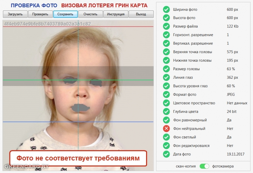
Task: Click the 'скан-копия' label
Action: point(186,166)
